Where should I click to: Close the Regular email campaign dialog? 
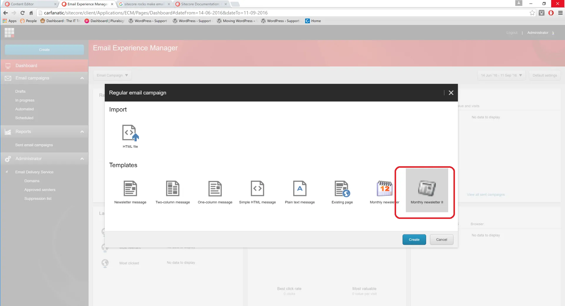pyautogui.click(x=451, y=93)
